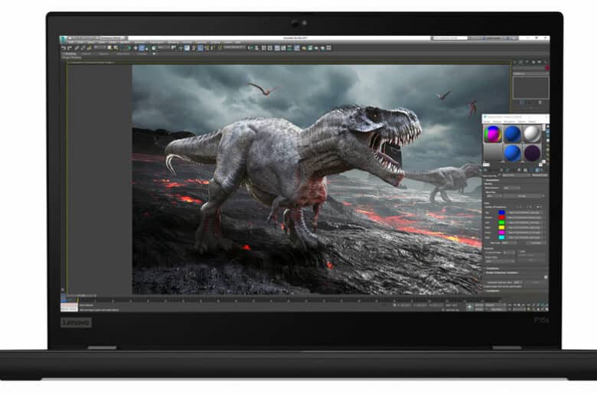
Task: Open the green color swatch
Action: coord(501,223)
